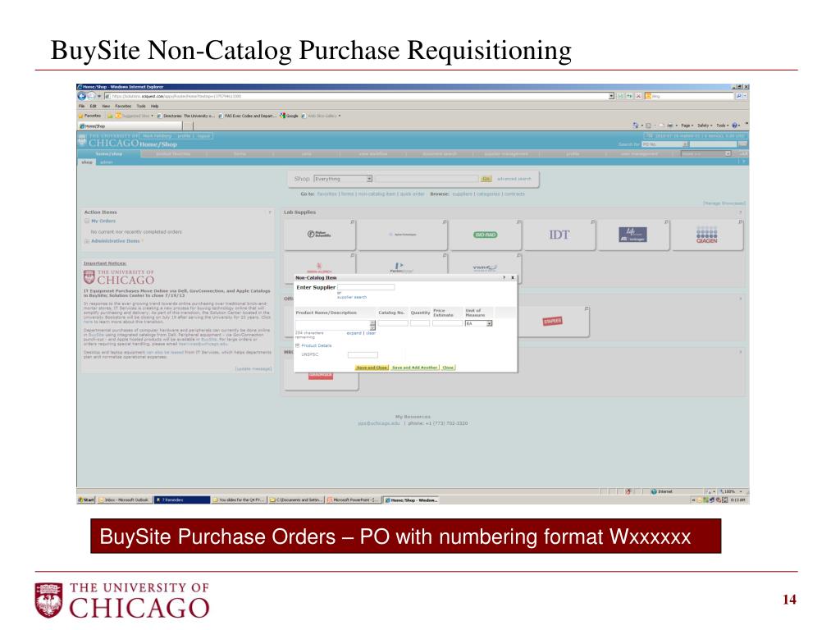Open the Staples supplier tile
The image size is (840, 630).
pyautogui.click(x=552, y=321)
